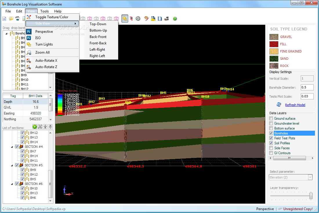Select Front-Back view option
Screen dimensions: 319x213
click(99, 43)
